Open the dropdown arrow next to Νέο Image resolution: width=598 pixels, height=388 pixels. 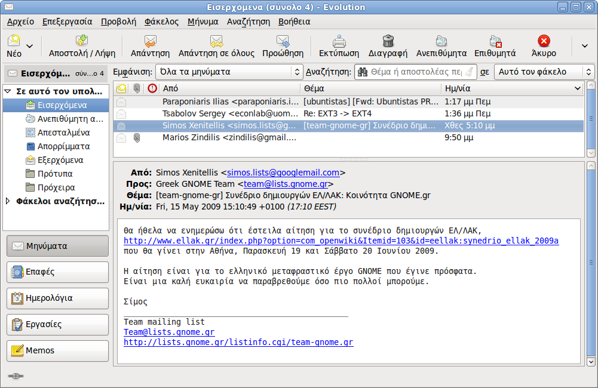pos(29,46)
